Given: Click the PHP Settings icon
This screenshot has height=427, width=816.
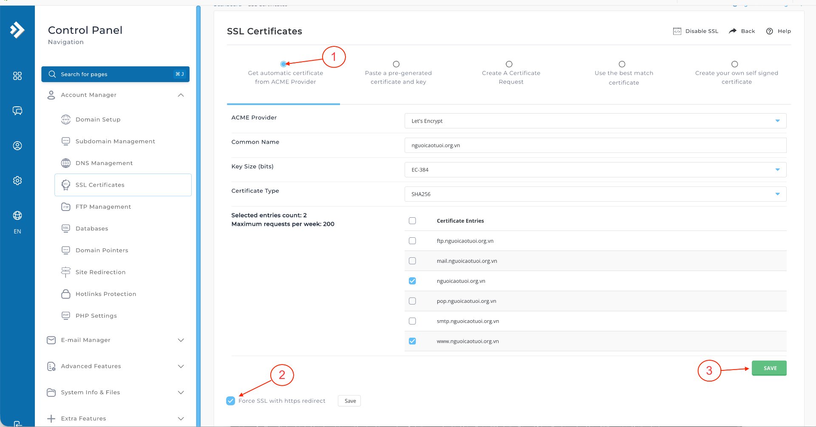Looking at the screenshot, I should coord(66,316).
